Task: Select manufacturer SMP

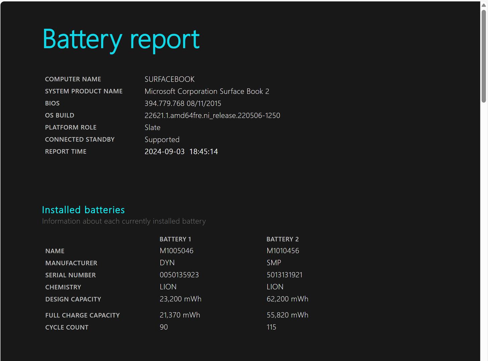Action: point(274,263)
